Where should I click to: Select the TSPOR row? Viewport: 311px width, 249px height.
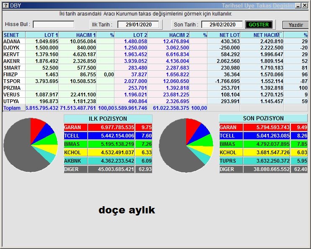pos(155,81)
